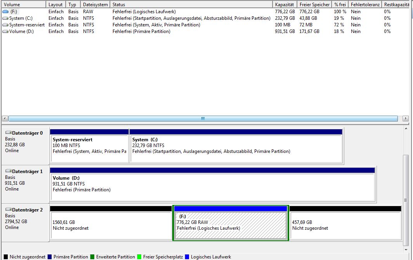Select the System (C:) partition block in graphical view
The width and height of the screenshot is (413, 260).
(236, 146)
